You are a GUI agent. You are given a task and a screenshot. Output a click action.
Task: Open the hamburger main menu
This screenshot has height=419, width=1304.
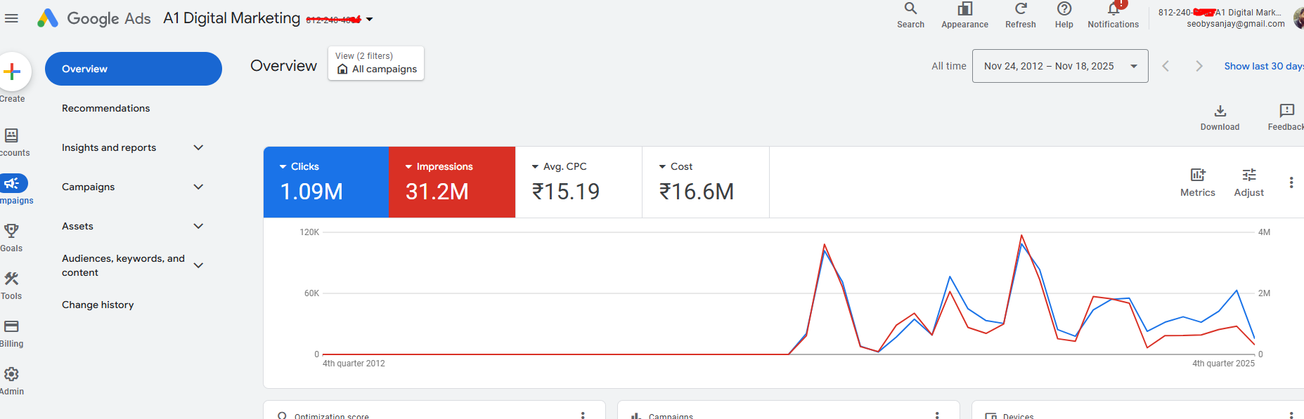click(x=11, y=18)
